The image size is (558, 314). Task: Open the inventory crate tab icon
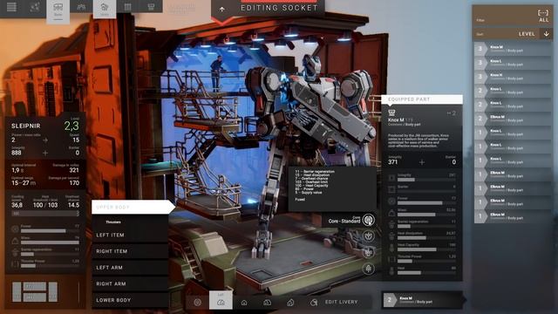pyautogui.click(x=128, y=7)
